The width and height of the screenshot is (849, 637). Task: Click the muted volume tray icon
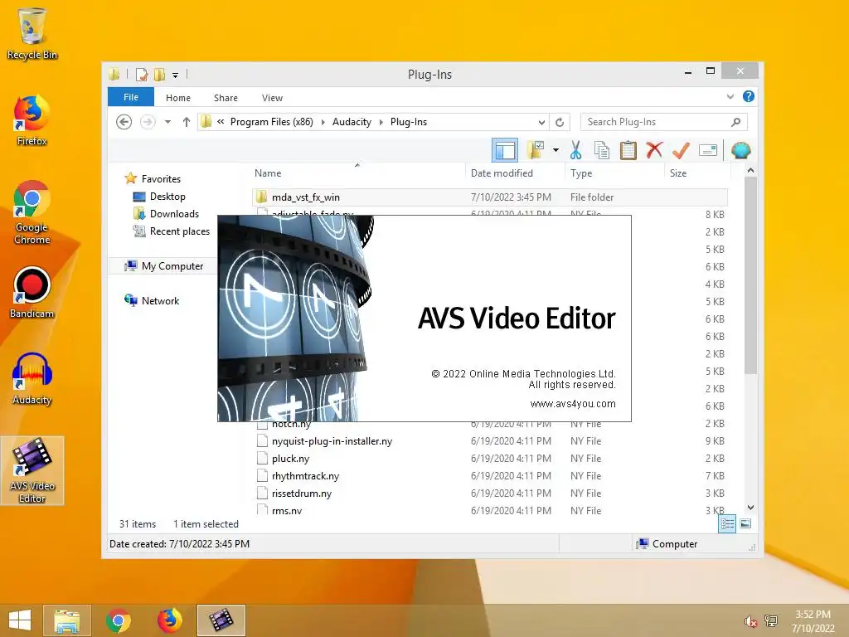click(x=750, y=621)
